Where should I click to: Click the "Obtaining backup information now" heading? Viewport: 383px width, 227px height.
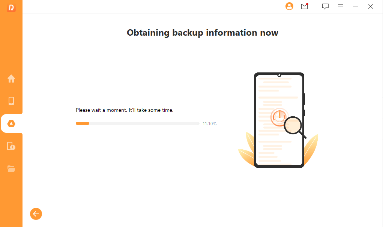click(203, 33)
